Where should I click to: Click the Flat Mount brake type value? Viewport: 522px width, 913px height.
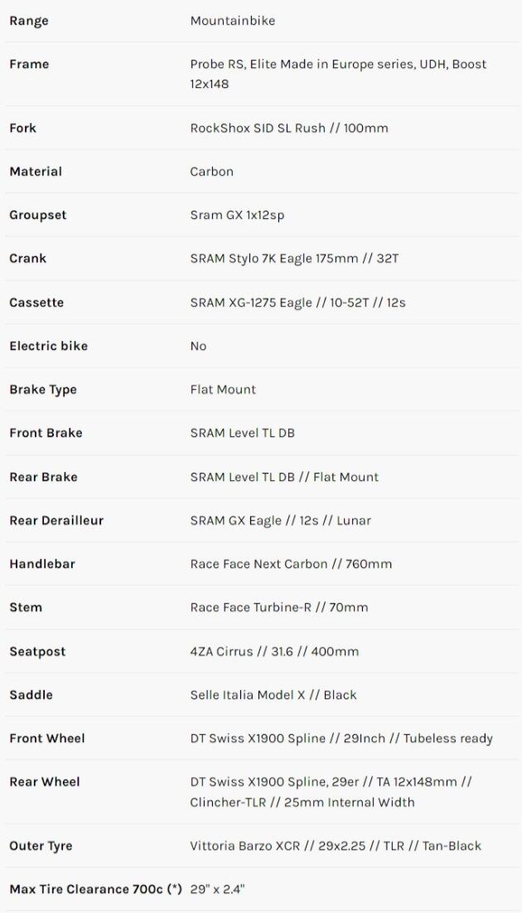pos(223,390)
